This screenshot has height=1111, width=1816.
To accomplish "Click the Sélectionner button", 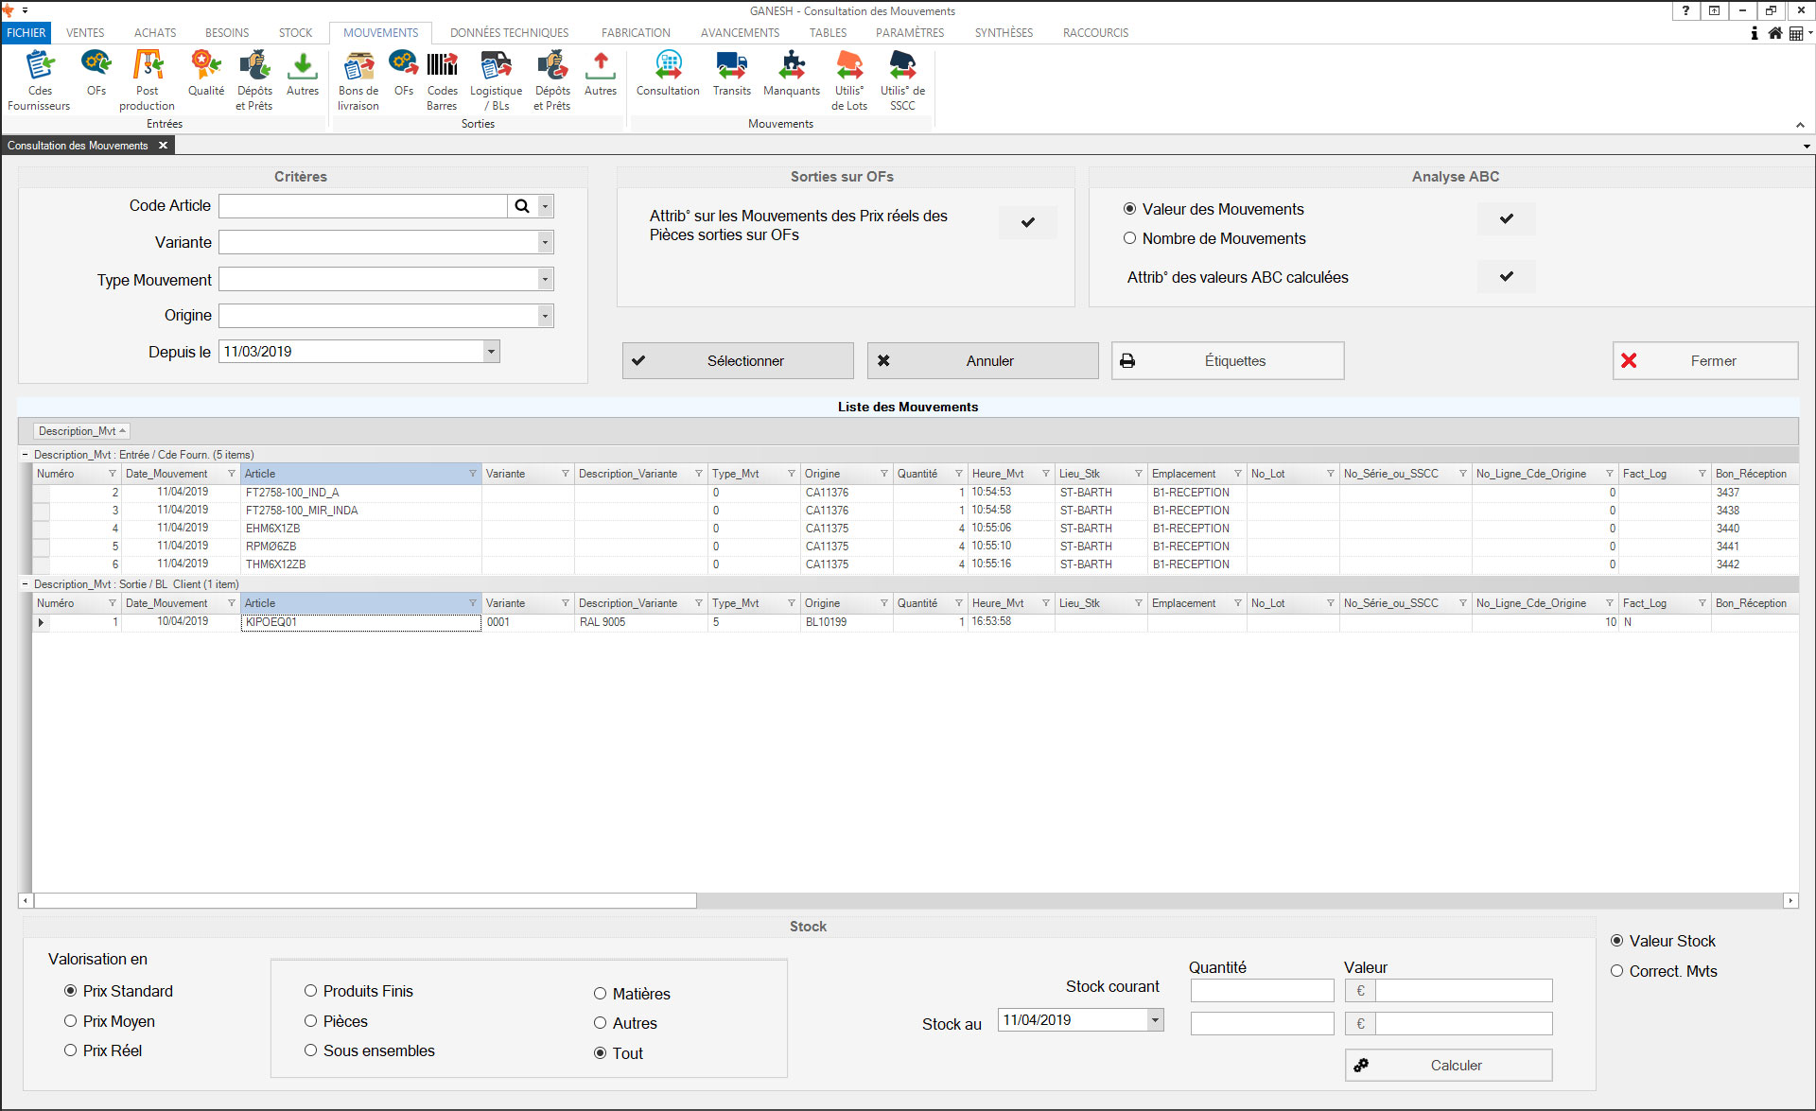I will (738, 361).
